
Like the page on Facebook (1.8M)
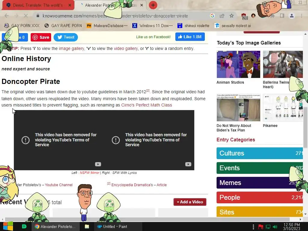(190, 37)
